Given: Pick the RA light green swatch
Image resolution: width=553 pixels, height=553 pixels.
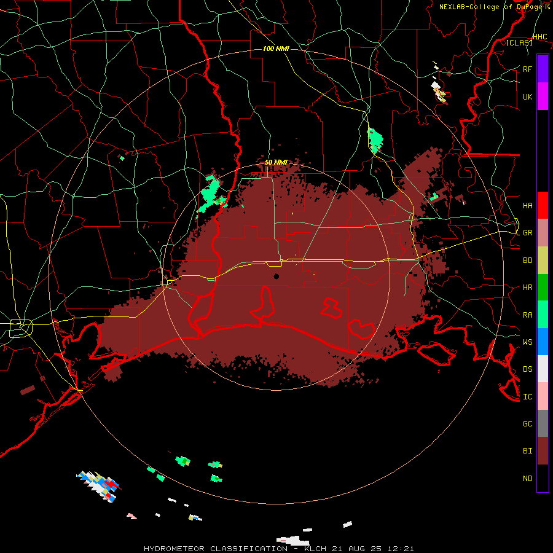Looking at the screenshot, I should 543,315.
